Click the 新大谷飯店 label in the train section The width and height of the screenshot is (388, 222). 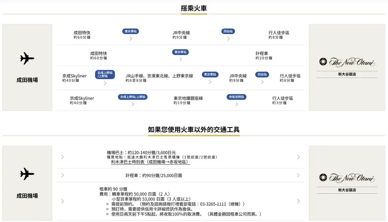(347, 74)
